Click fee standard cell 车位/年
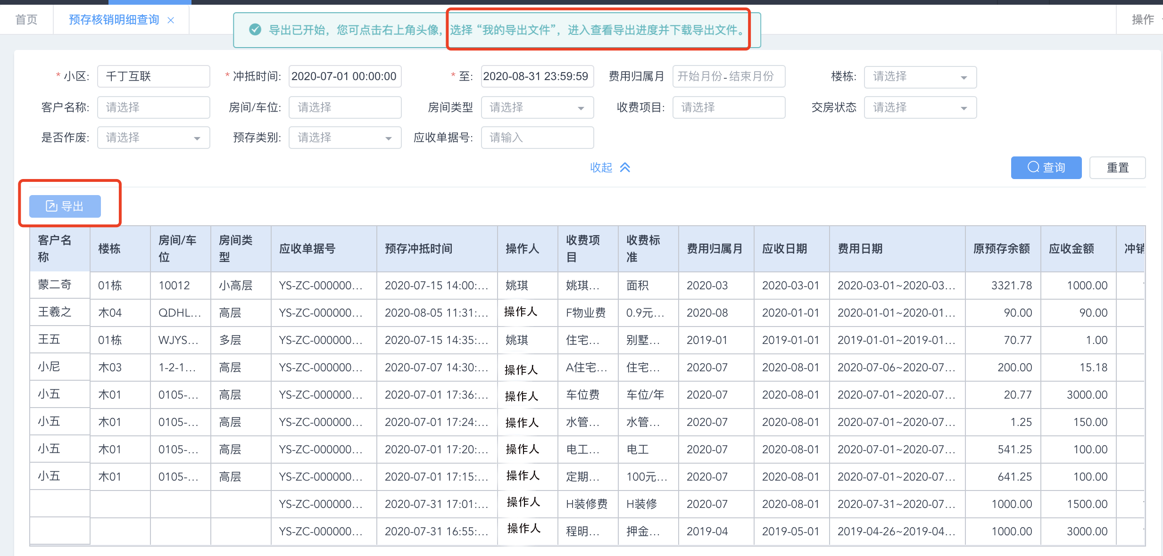The width and height of the screenshot is (1163, 556). pyautogui.click(x=648, y=395)
